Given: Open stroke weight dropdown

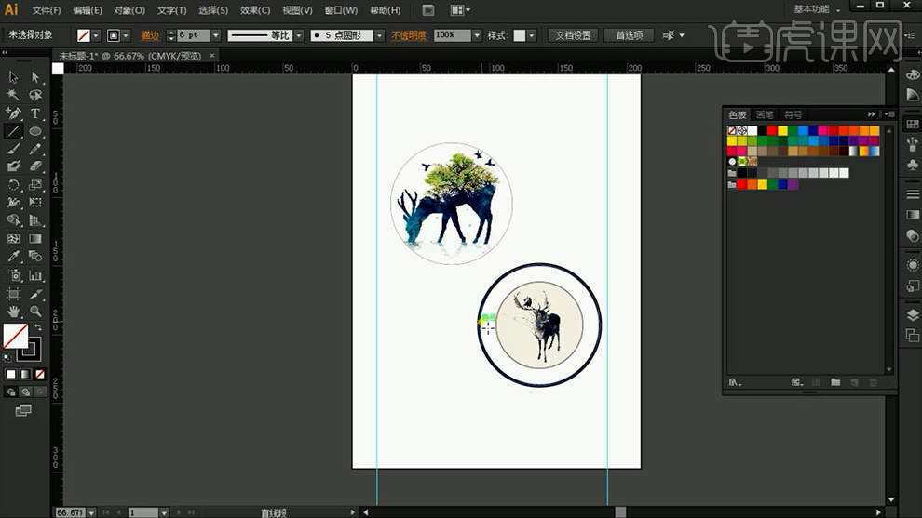Looking at the screenshot, I should [215, 35].
